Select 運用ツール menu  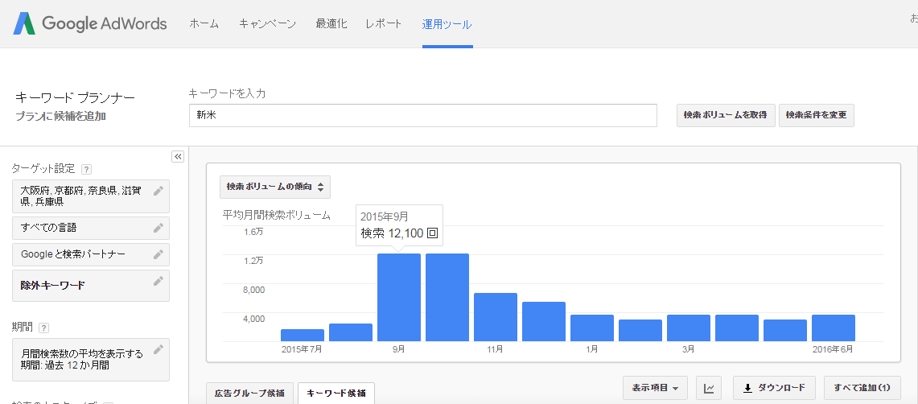pos(447,25)
